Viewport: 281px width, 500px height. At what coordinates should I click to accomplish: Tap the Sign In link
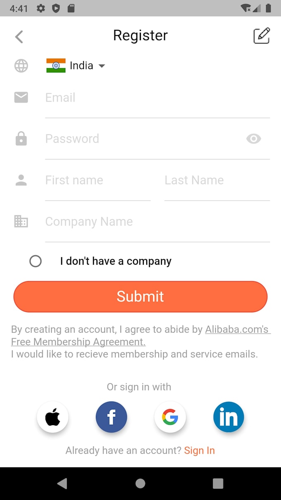click(199, 450)
